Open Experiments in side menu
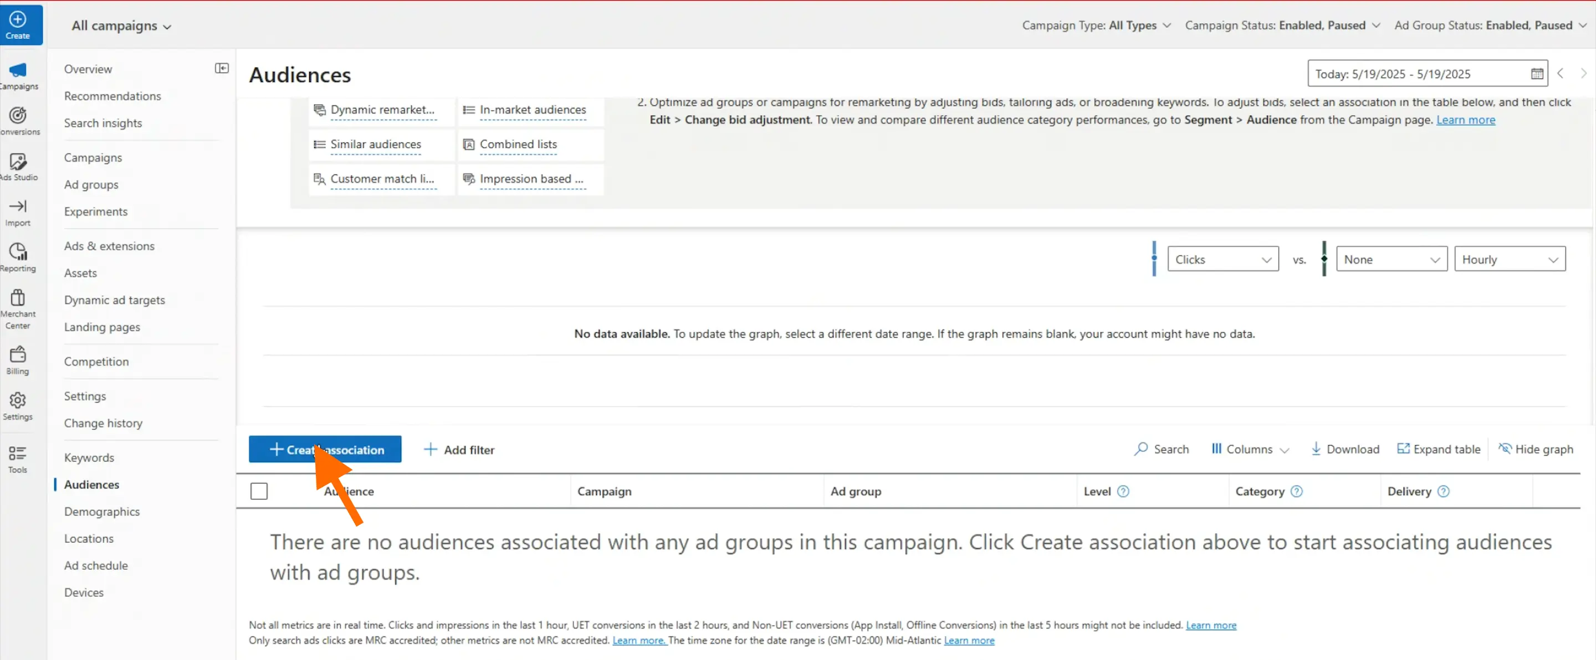Screen dimensions: 1596x660 point(95,212)
